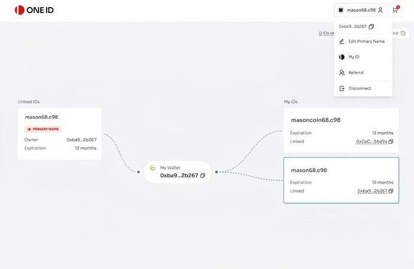Click the wallet icon beside My Wallet
414x269 pixels.
tap(153, 168)
